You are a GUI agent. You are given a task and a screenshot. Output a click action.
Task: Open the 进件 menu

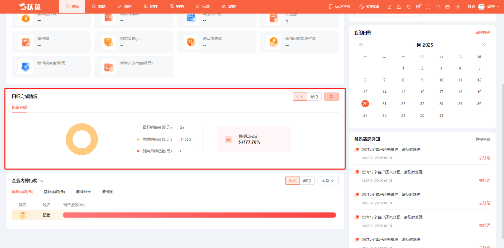pos(150,7)
